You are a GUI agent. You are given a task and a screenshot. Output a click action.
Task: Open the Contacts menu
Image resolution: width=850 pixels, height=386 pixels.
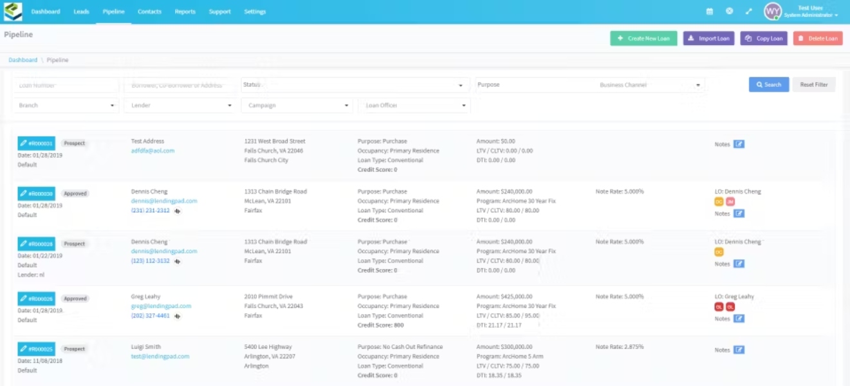149,12
